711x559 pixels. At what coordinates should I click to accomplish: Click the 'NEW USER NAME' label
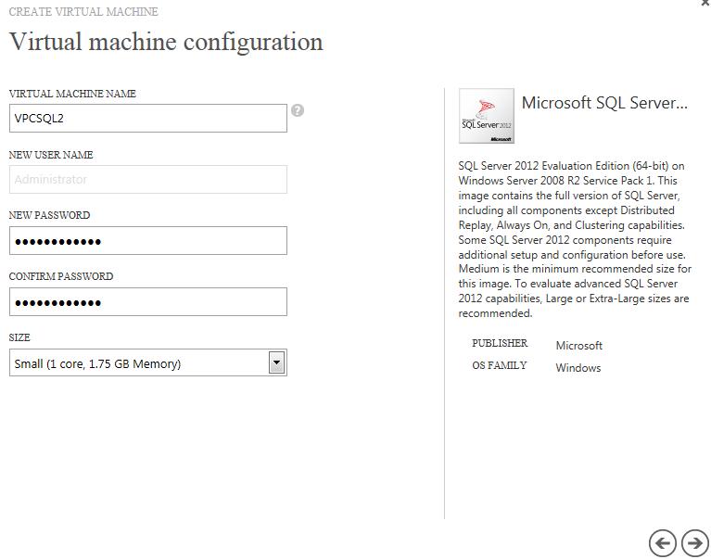click(51, 155)
